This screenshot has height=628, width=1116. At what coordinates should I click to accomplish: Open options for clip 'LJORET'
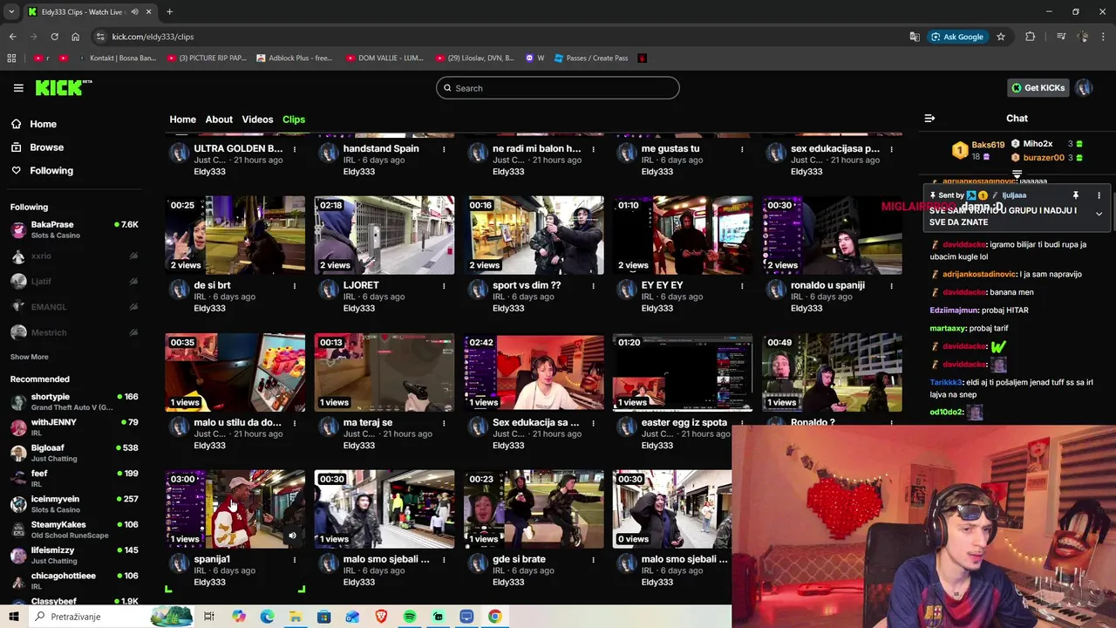(x=444, y=286)
